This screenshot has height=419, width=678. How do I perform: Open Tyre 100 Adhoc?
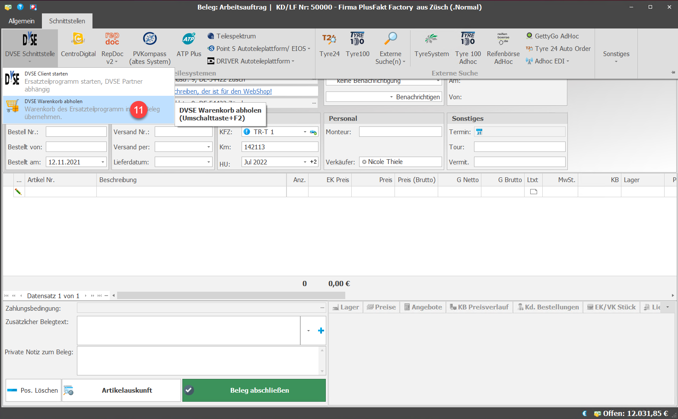point(468,48)
